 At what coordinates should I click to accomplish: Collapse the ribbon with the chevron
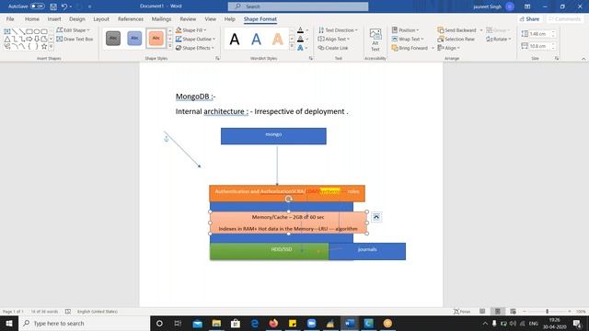[583, 59]
